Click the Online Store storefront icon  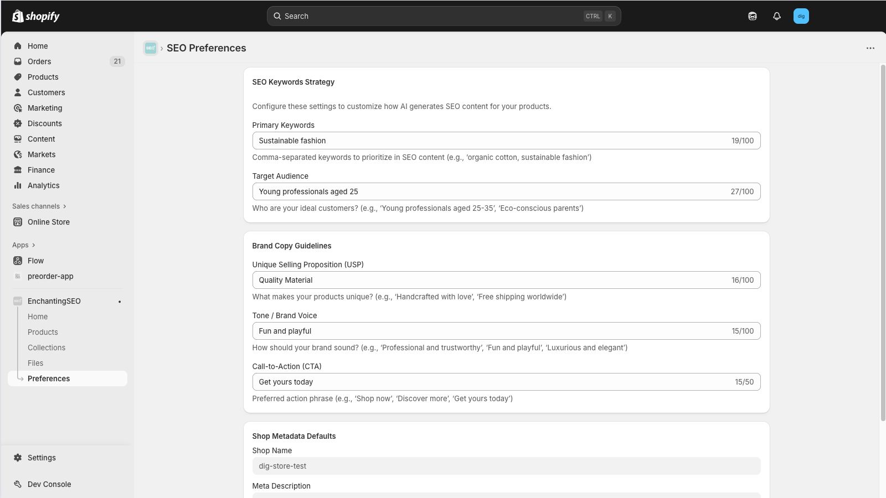[x=18, y=222]
